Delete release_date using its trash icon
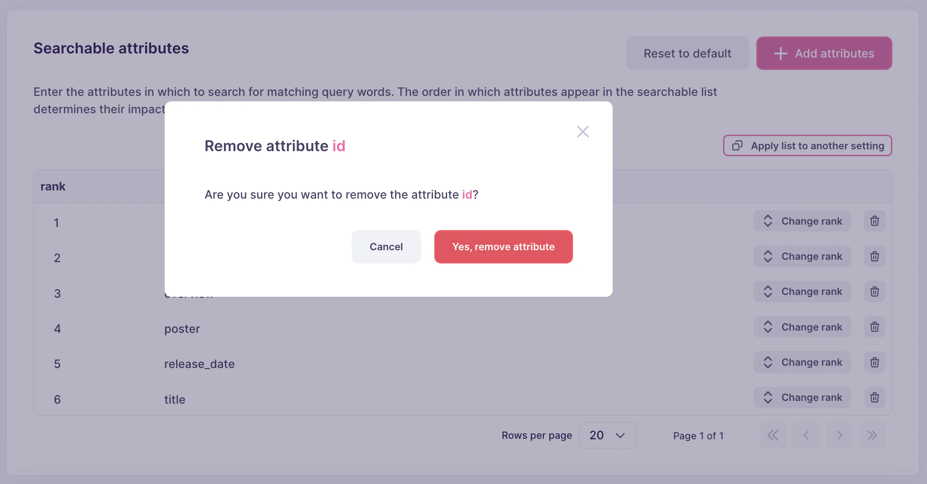Screen dimensions: 927x484 pyautogui.click(x=874, y=362)
